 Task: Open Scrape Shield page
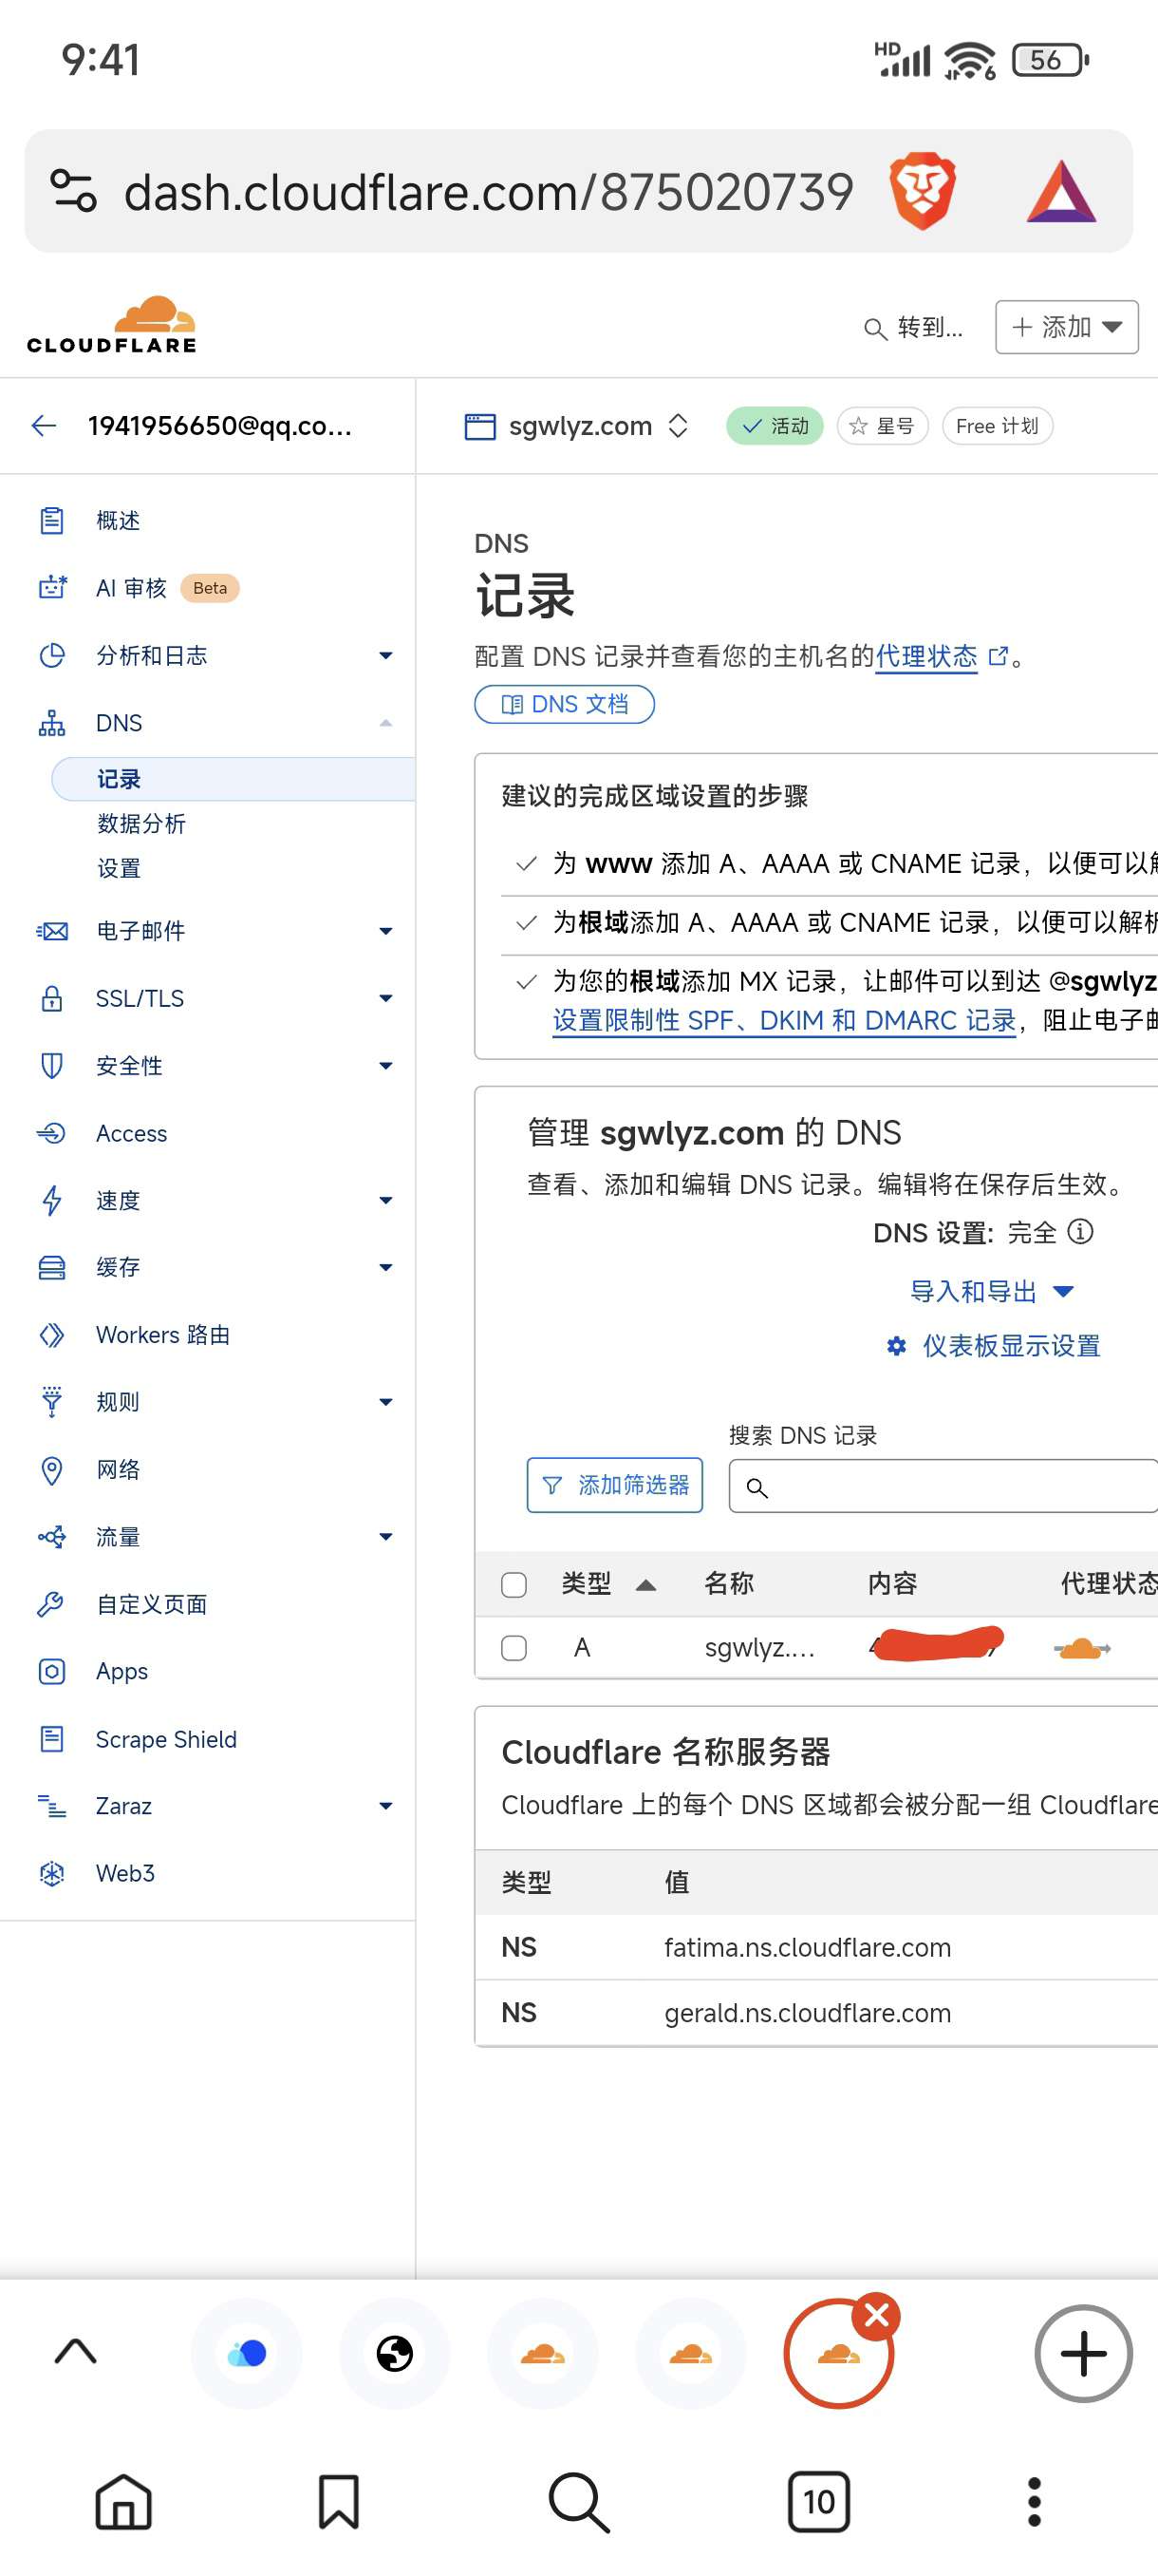tap(166, 1739)
